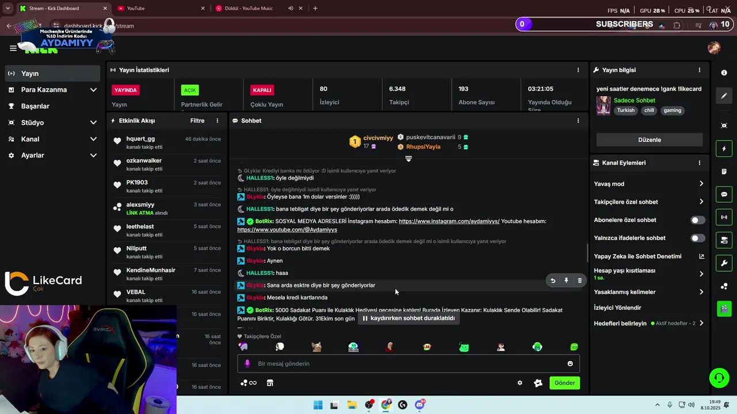Image resolution: width=737 pixels, height=414 pixels.
Task: Open a new browser tab with the plus button
Action: pyautogui.click(x=315, y=8)
